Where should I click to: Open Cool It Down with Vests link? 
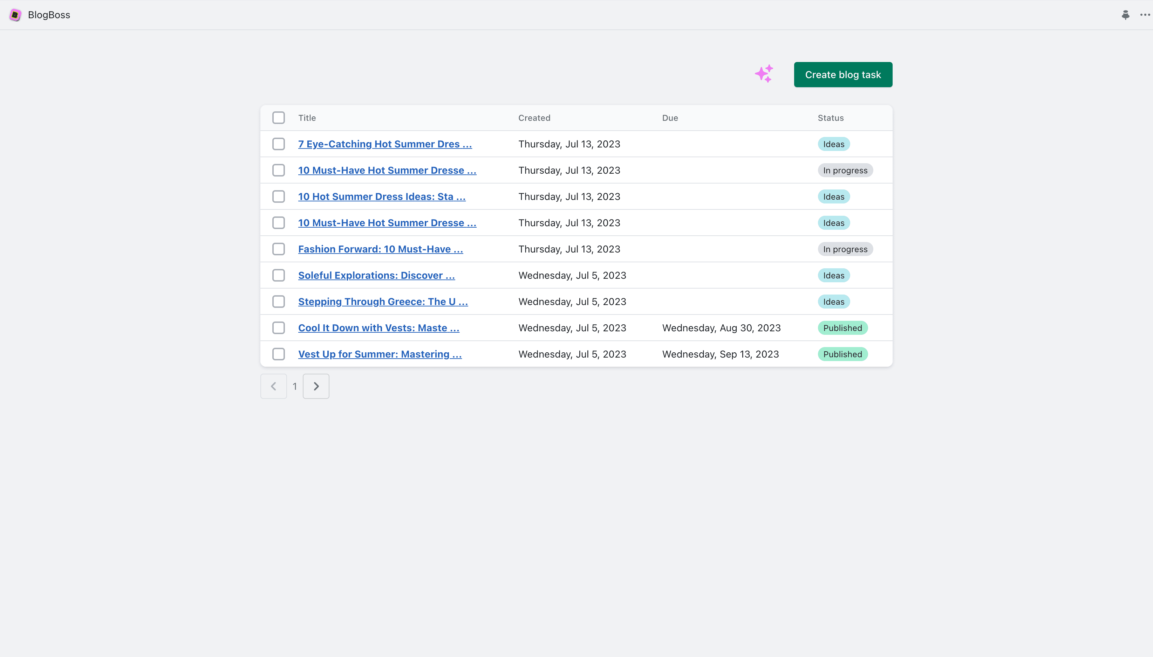coord(378,328)
